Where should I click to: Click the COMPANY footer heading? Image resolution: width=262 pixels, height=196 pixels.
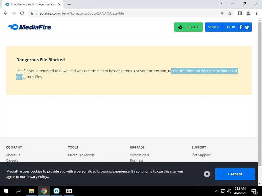pyautogui.click(x=14, y=147)
